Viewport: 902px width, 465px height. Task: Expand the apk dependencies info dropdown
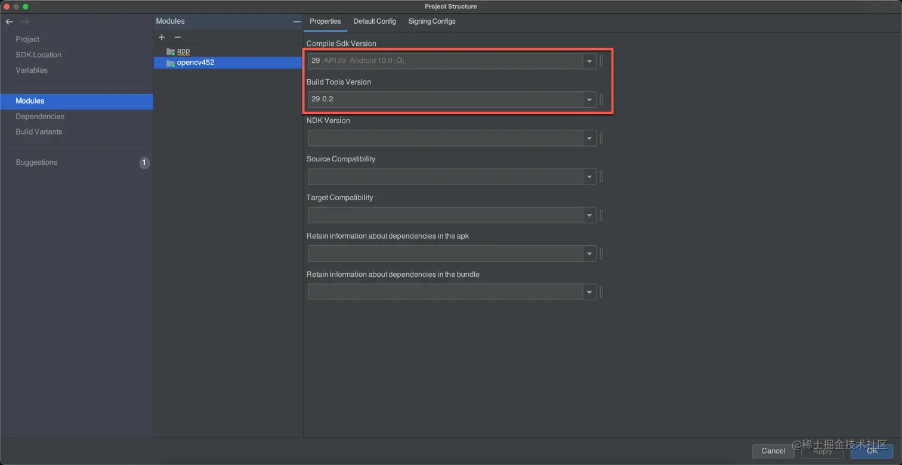coord(589,254)
